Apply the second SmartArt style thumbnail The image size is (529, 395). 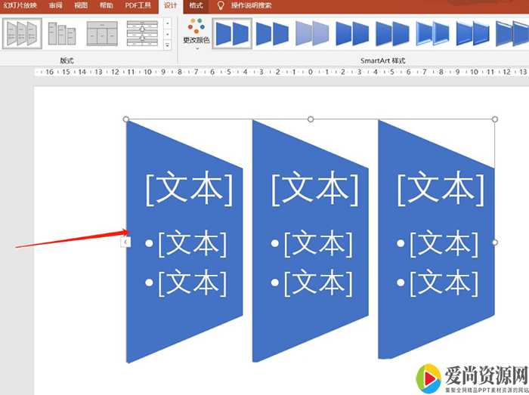pos(272,34)
